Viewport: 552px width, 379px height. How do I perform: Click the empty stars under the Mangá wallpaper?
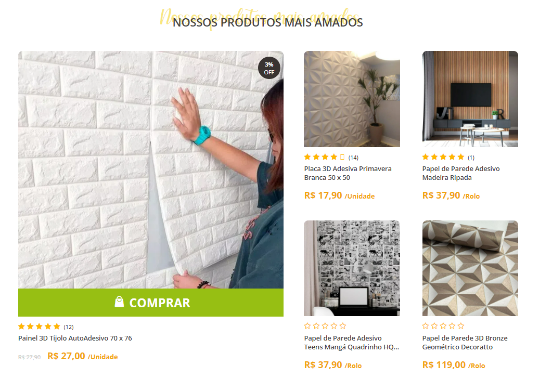325,326
